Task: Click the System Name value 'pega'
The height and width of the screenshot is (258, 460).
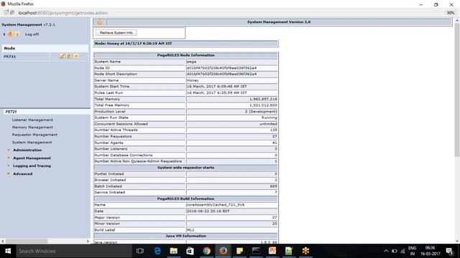Action: click(x=192, y=62)
